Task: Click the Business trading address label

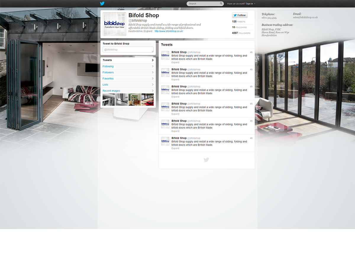Action: point(277,25)
